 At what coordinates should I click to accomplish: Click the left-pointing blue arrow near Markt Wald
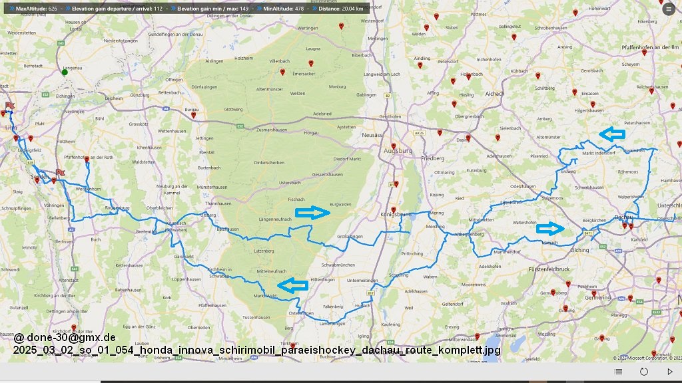(292, 286)
